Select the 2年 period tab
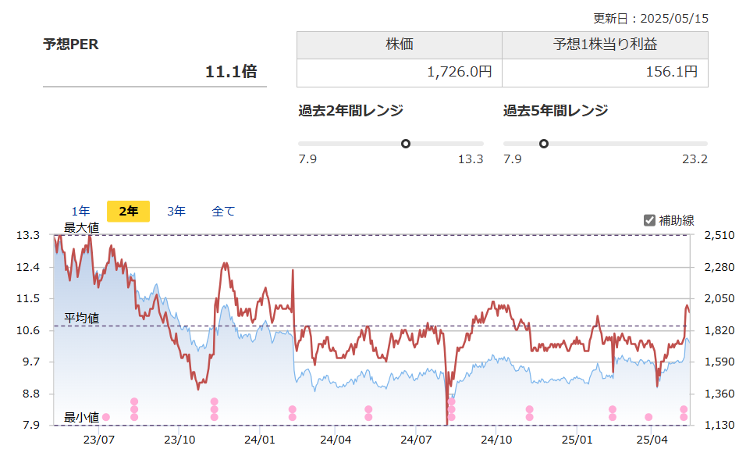739x449 pixels. click(128, 211)
